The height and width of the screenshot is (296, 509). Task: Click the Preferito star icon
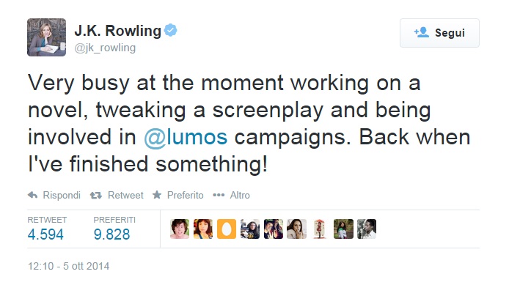[x=157, y=195]
